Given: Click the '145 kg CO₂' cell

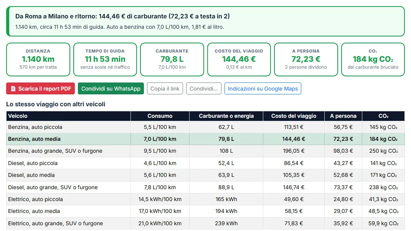Looking at the screenshot, I should pos(383,127).
